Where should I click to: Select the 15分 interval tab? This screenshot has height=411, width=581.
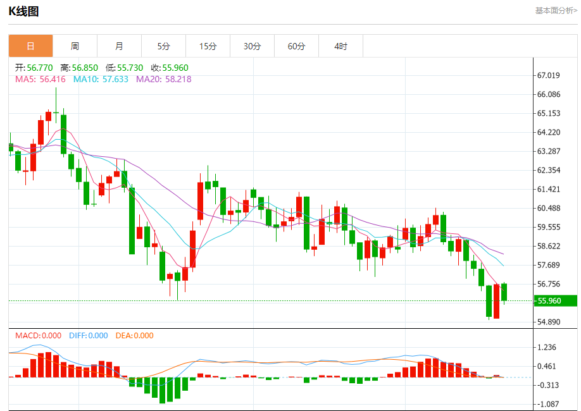point(208,46)
